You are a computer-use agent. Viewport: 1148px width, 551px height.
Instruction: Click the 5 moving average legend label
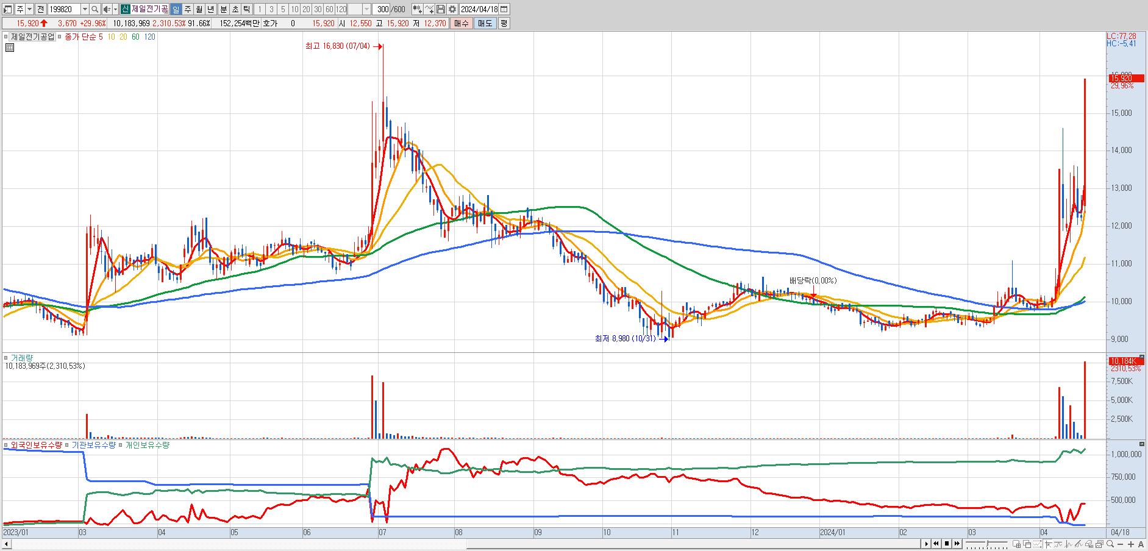click(101, 37)
